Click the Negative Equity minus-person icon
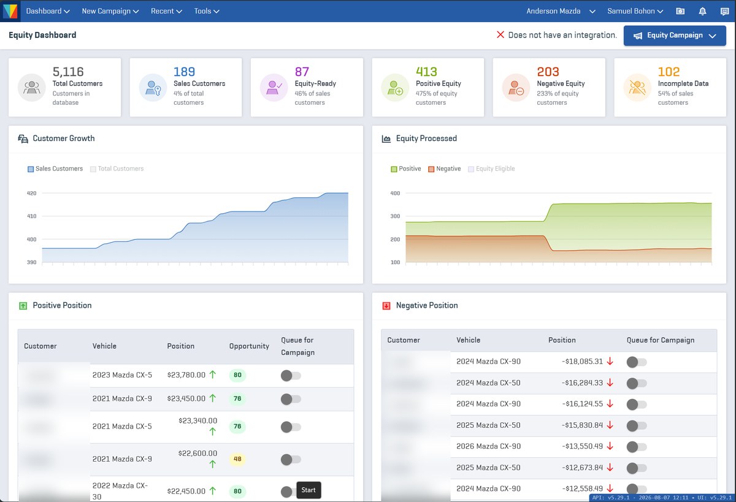 pos(516,88)
